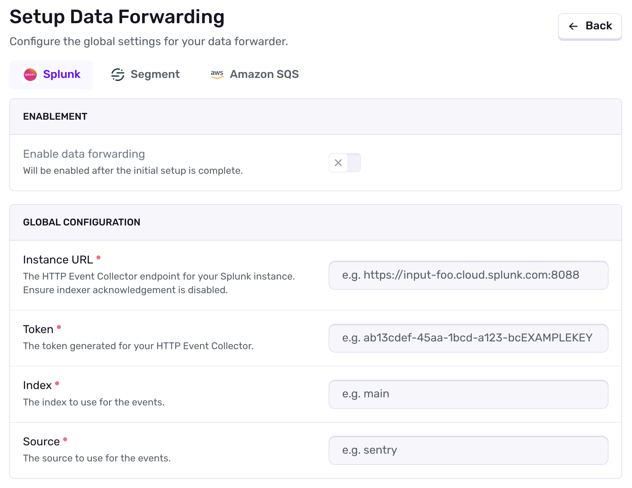Click the Segment logo icon
This screenshot has height=488, width=632.
coord(118,74)
